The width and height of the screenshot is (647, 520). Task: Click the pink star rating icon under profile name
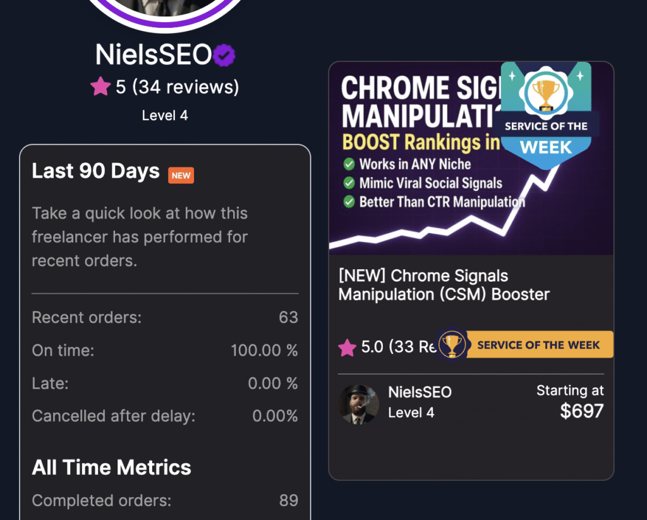[100, 87]
